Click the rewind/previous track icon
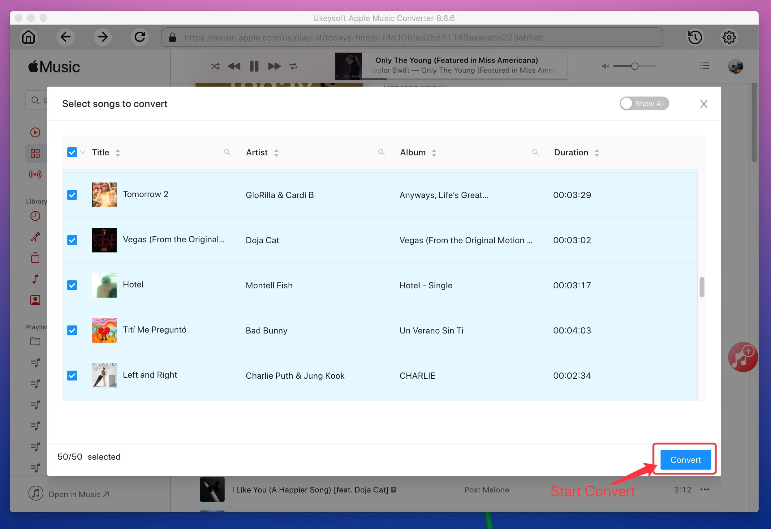Viewport: 771px width, 529px height. [234, 66]
